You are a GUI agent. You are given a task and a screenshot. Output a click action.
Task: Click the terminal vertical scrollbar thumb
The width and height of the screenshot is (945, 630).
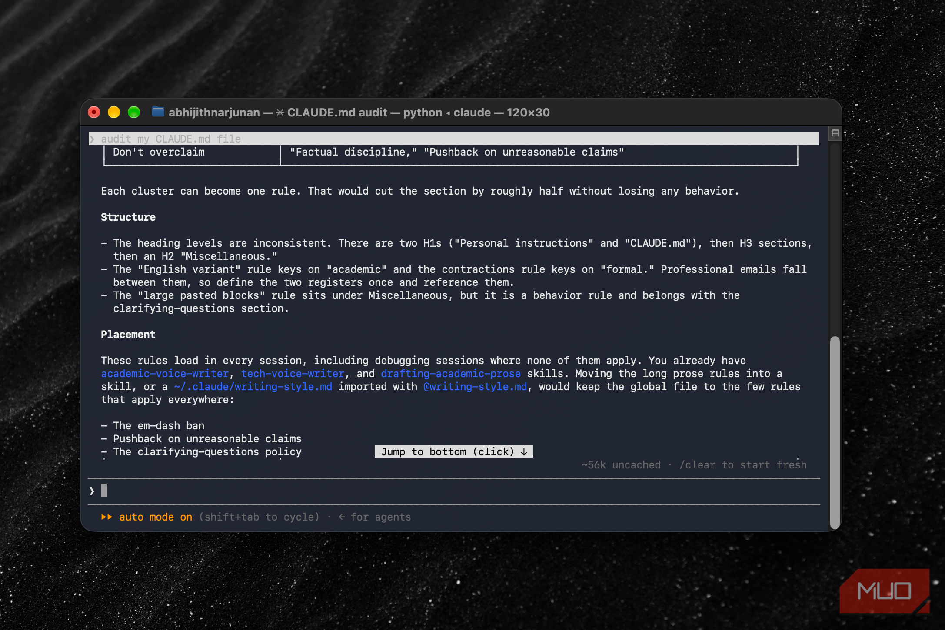click(x=835, y=432)
